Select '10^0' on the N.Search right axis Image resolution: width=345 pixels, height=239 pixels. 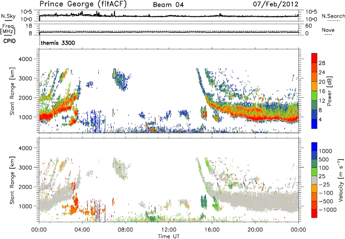pyautogui.click(x=311, y=19)
